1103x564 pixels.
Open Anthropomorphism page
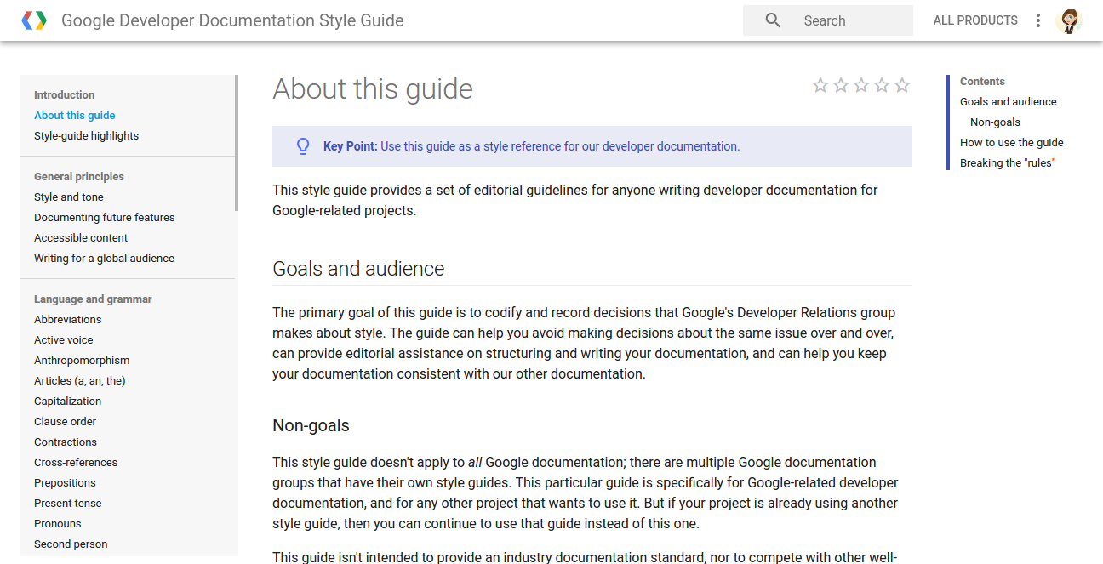tap(82, 361)
